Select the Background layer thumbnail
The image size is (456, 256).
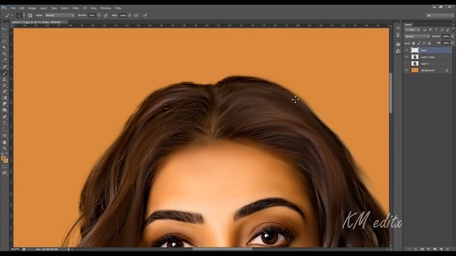point(415,70)
